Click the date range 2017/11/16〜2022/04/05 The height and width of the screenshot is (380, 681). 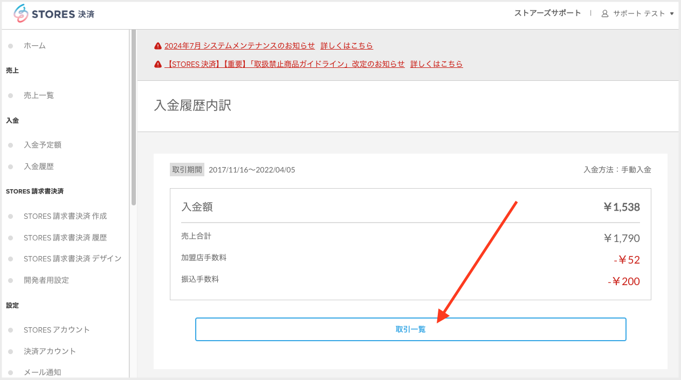[252, 170]
